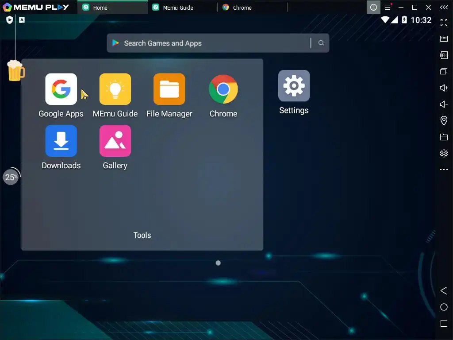Open the MEmu hamburger menu
453x340 pixels.
point(388,7)
